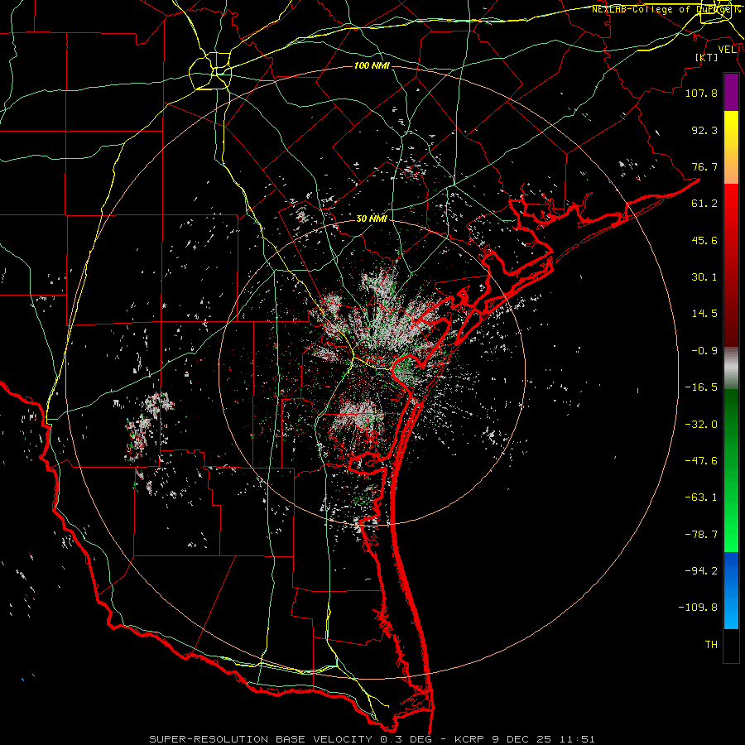Select the purple segment of the velocity scale
The height and width of the screenshot is (745, 745).
click(731, 93)
